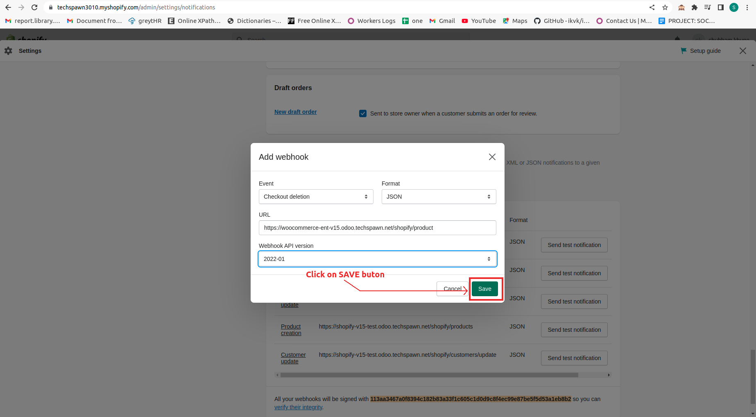756x417 pixels.
Task: Select the Settings gear icon
Action: click(x=8, y=50)
